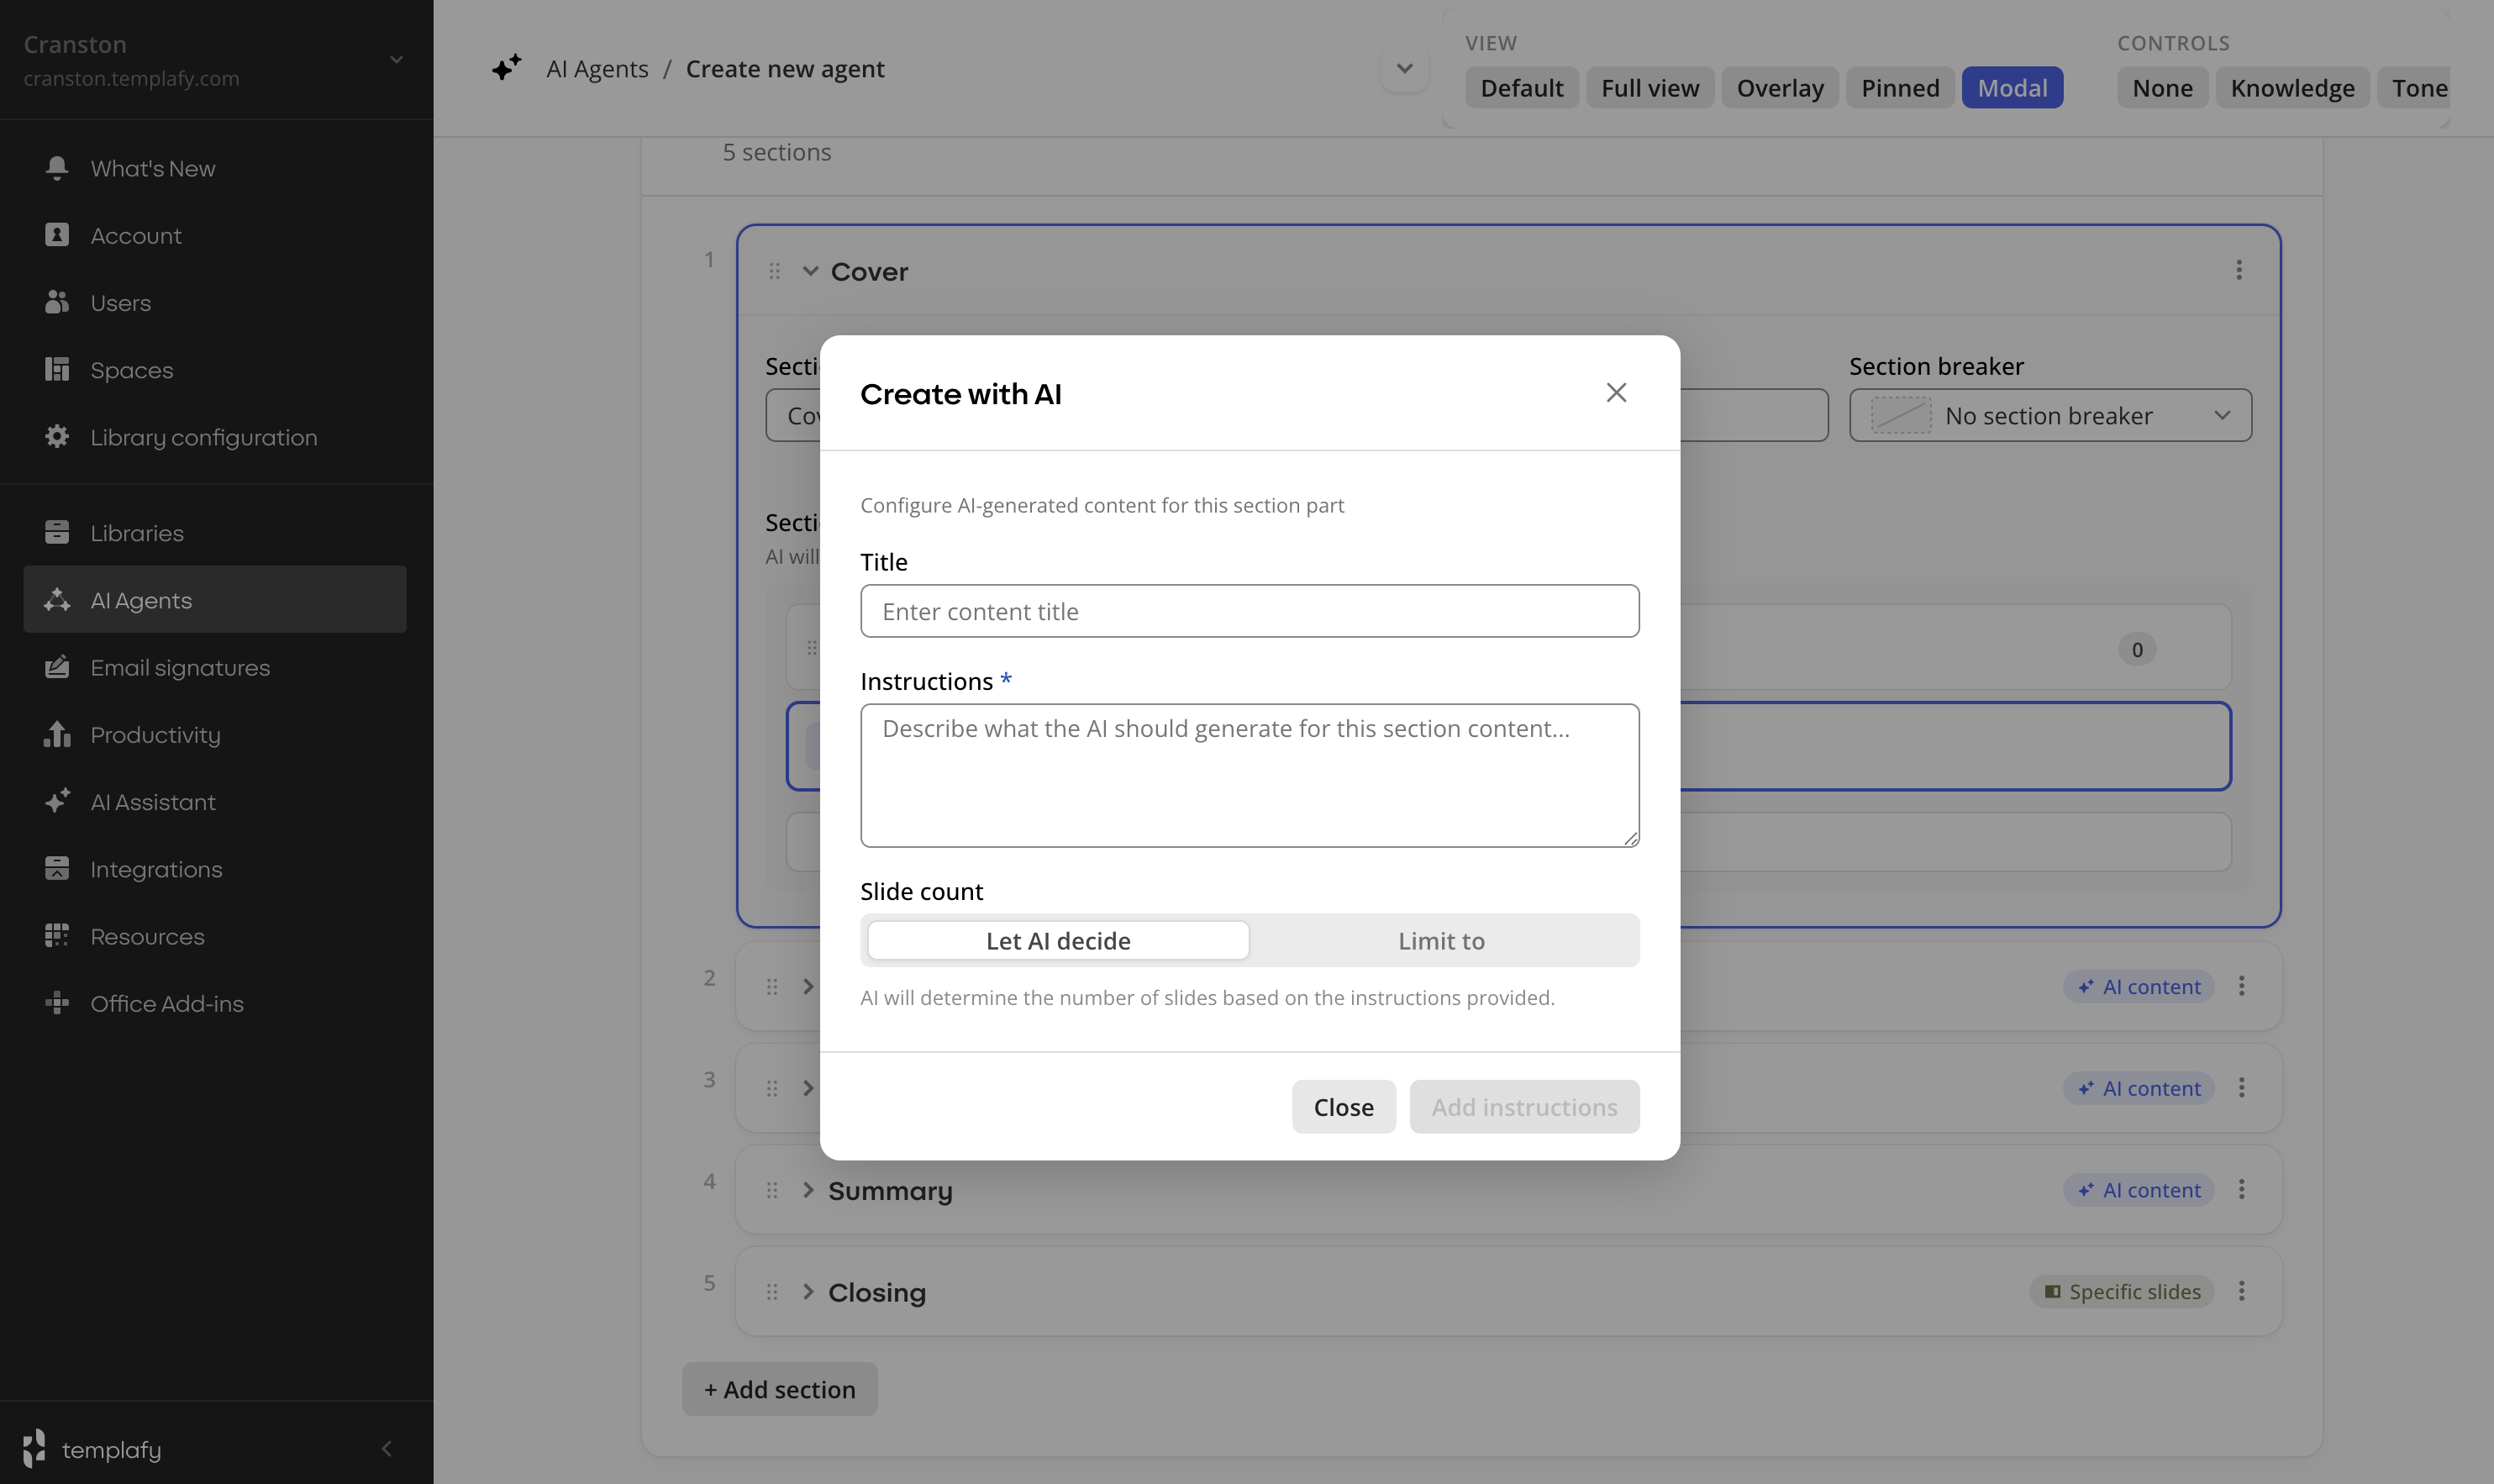Open the Productivity sidebar icon
The width and height of the screenshot is (2494, 1484).
pyautogui.click(x=57, y=734)
